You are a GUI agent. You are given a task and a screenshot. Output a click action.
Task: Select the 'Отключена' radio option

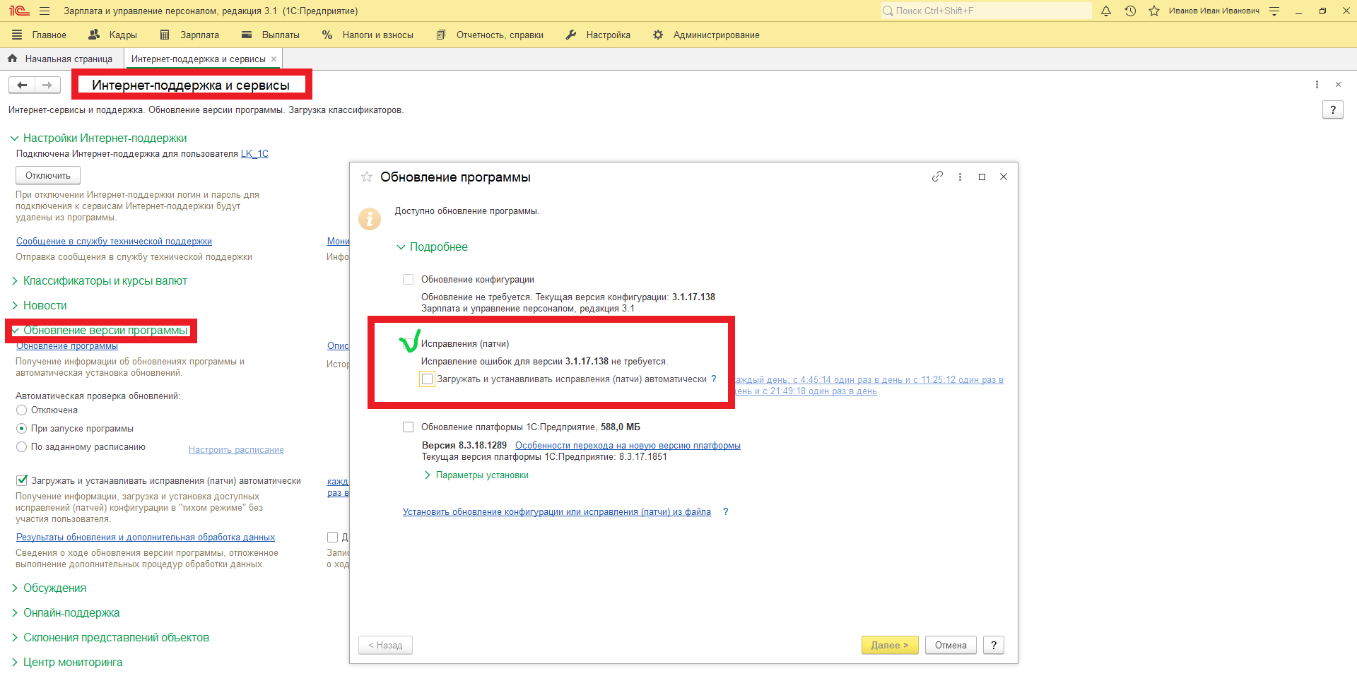pos(22,410)
